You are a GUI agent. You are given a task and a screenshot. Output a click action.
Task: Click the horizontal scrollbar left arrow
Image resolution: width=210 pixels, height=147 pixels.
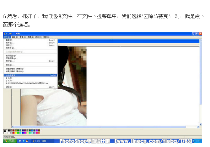(x=13, y=127)
